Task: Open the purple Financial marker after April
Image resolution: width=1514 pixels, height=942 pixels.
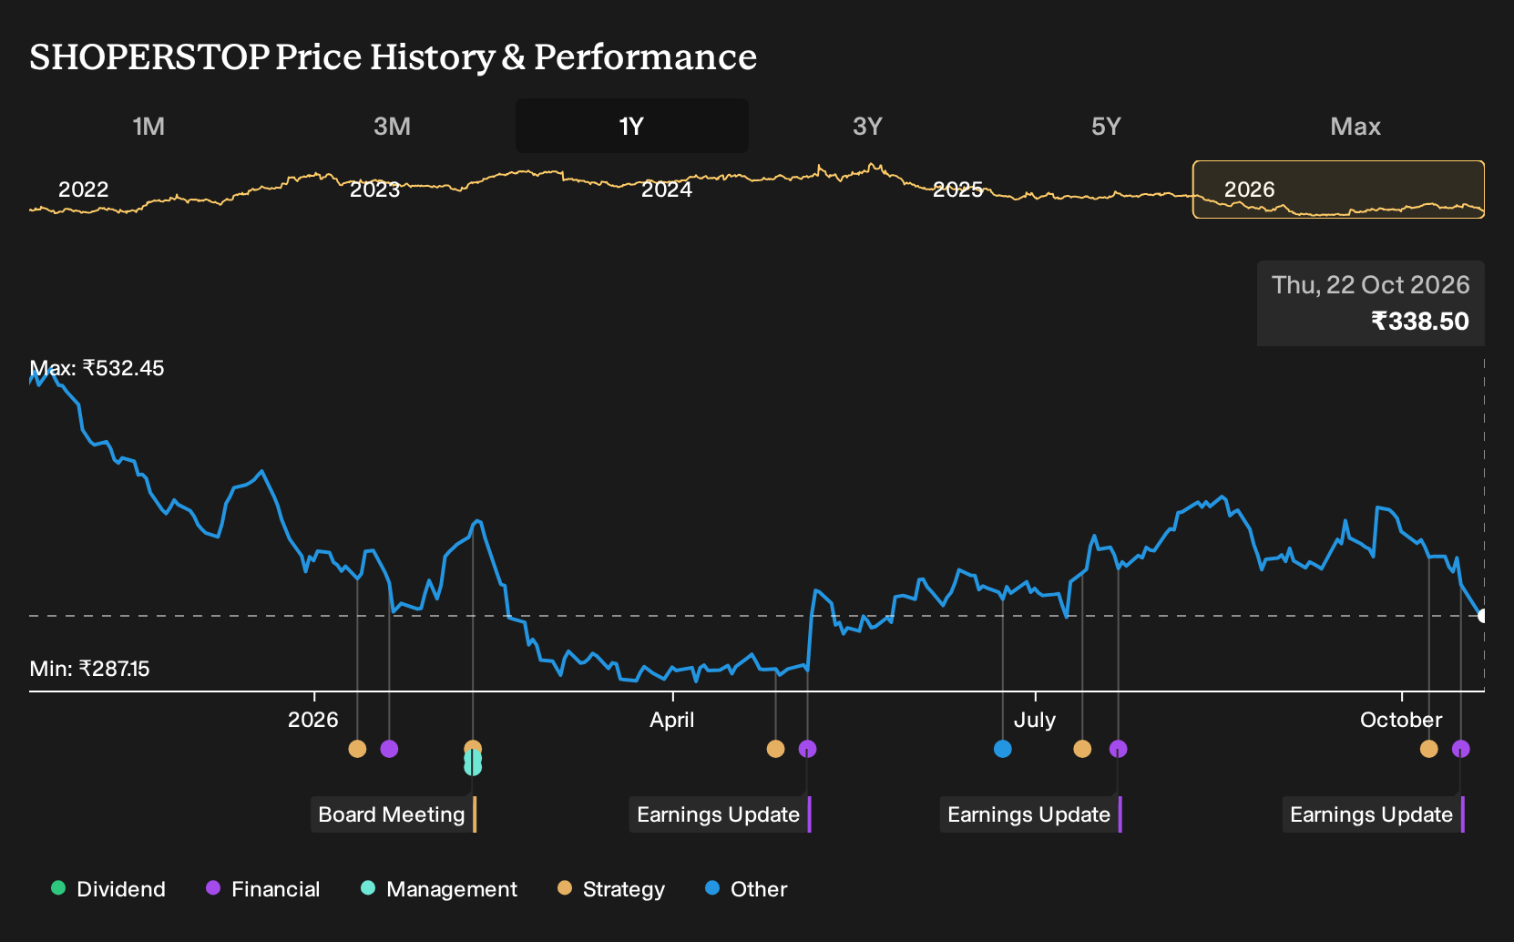Action: (807, 749)
